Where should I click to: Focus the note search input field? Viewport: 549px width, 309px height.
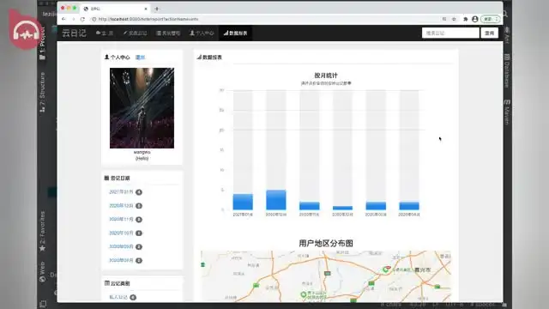pos(450,33)
